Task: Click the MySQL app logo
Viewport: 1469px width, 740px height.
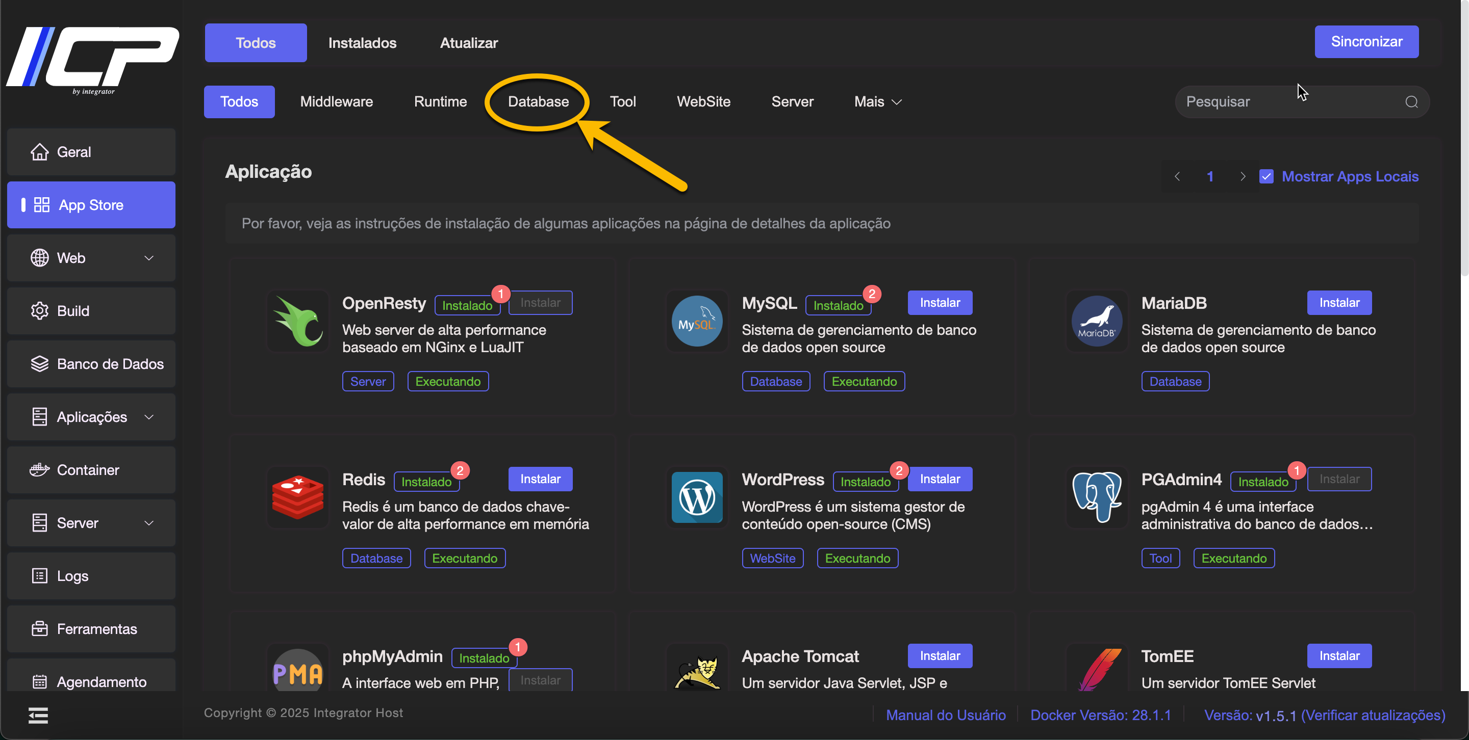Action: [697, 321]
